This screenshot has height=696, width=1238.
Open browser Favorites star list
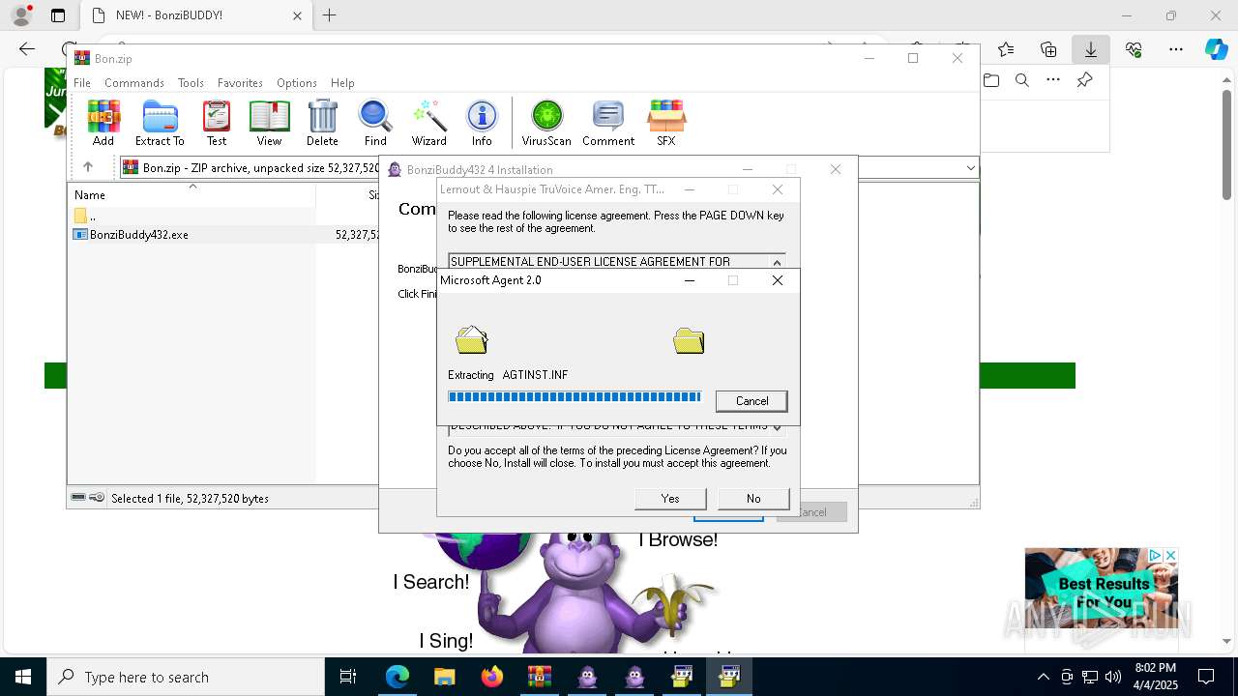(1006, 49)
